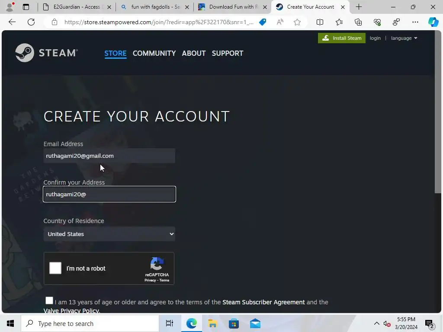
Task: Open Task View in the taskbar
Action: [x=170, y=323]
